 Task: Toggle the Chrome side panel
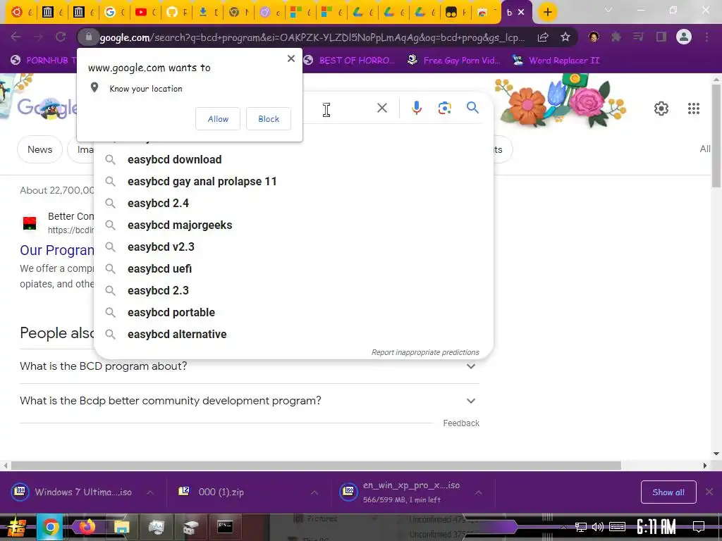pos(661,37)
